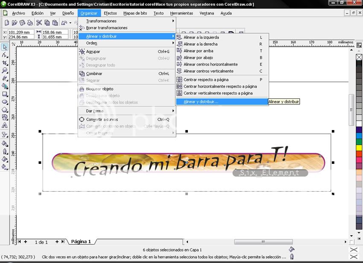
Task: Open the Edición menu
Action: (38, 13)
